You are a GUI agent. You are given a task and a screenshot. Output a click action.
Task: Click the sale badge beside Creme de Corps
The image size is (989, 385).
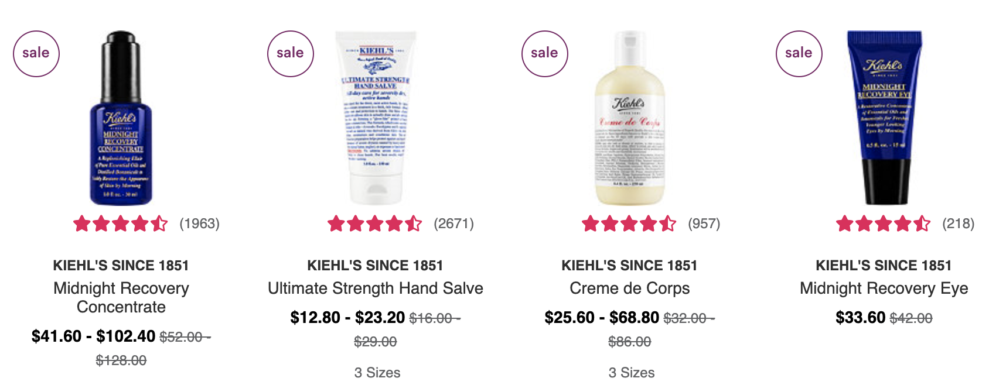click(545, 53)
